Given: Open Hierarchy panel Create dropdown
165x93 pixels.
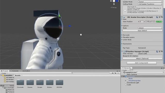Looking at the screenshot, I should (x=125, y=70).
